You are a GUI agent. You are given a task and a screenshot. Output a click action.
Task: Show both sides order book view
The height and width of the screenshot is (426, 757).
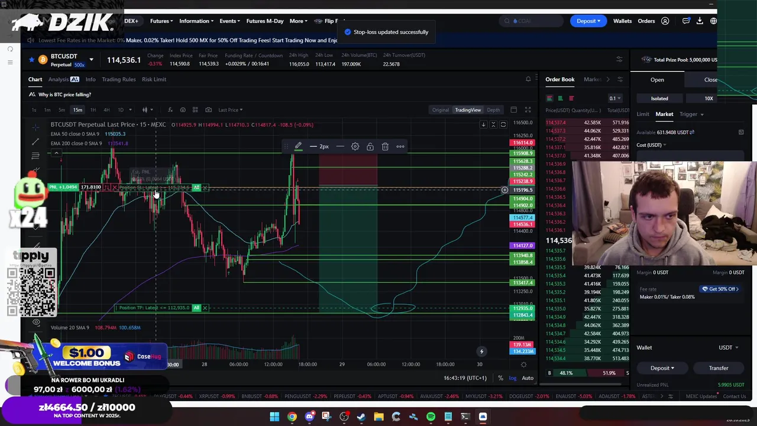549,98
